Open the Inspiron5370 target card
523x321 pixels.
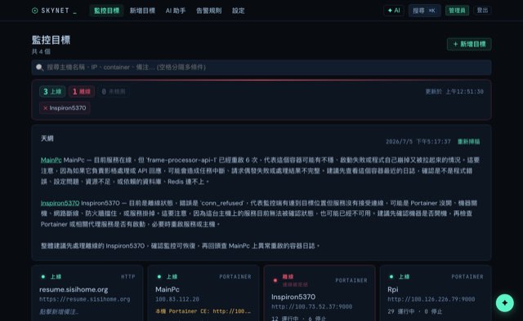(320, 293)
